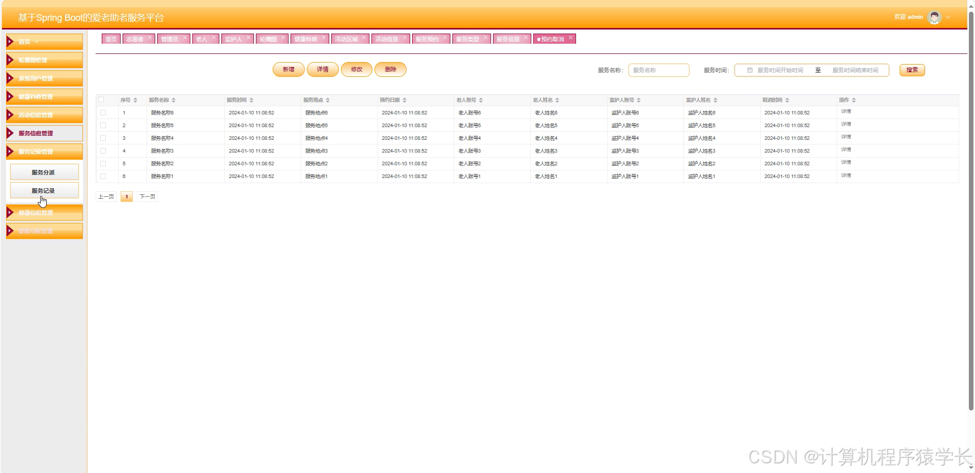Expand 系统用户管理 in the sidebar
975x473 pixels.
pos(44,78)
